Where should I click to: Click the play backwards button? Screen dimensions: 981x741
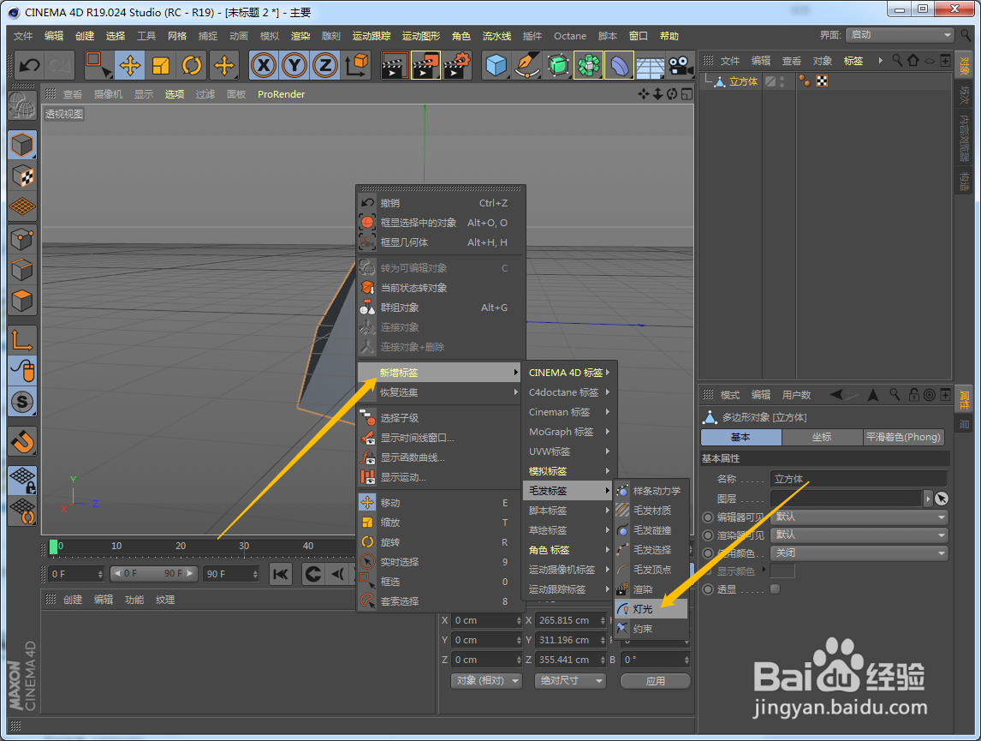[x=338, y=574]
